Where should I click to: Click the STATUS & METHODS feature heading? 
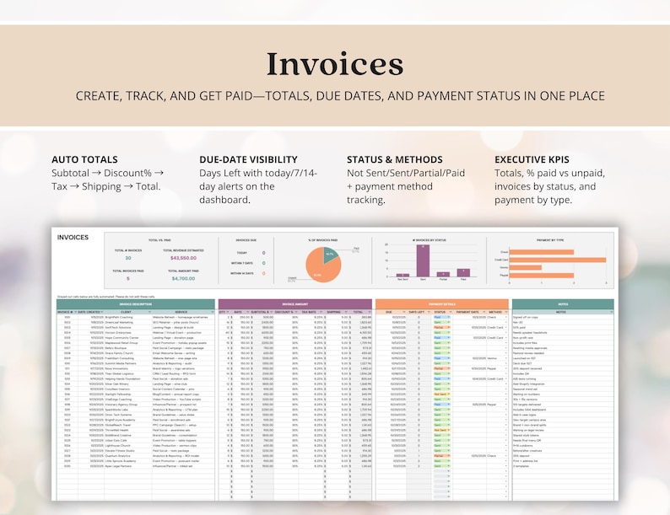(395, 159)
